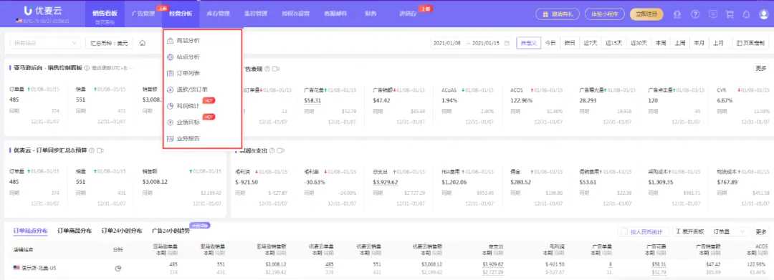This screenshot has width=774, height=280.
Task: Open 监控管理 in top navigation
Action: tap(256, 14)
